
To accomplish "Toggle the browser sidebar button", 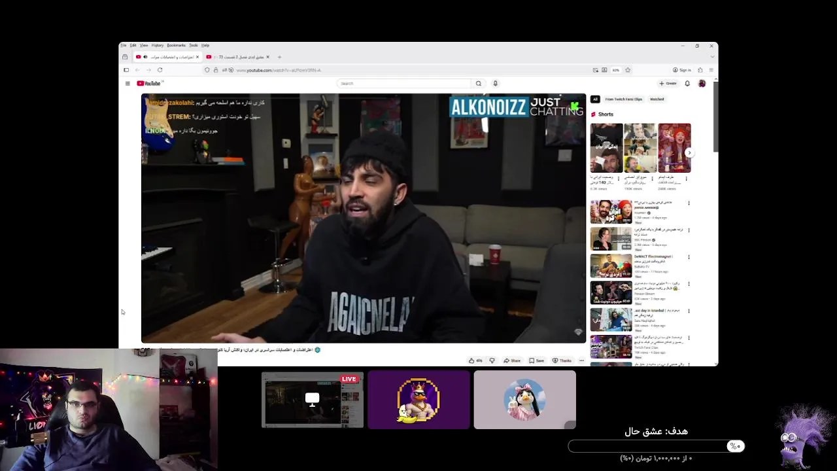I will 126,70.
